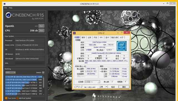Image resolution: width=178 pixels, height=101 pixels.
Task: Switch to the 内存 tab in CPU-Z
Action: [x=95, y=37]
